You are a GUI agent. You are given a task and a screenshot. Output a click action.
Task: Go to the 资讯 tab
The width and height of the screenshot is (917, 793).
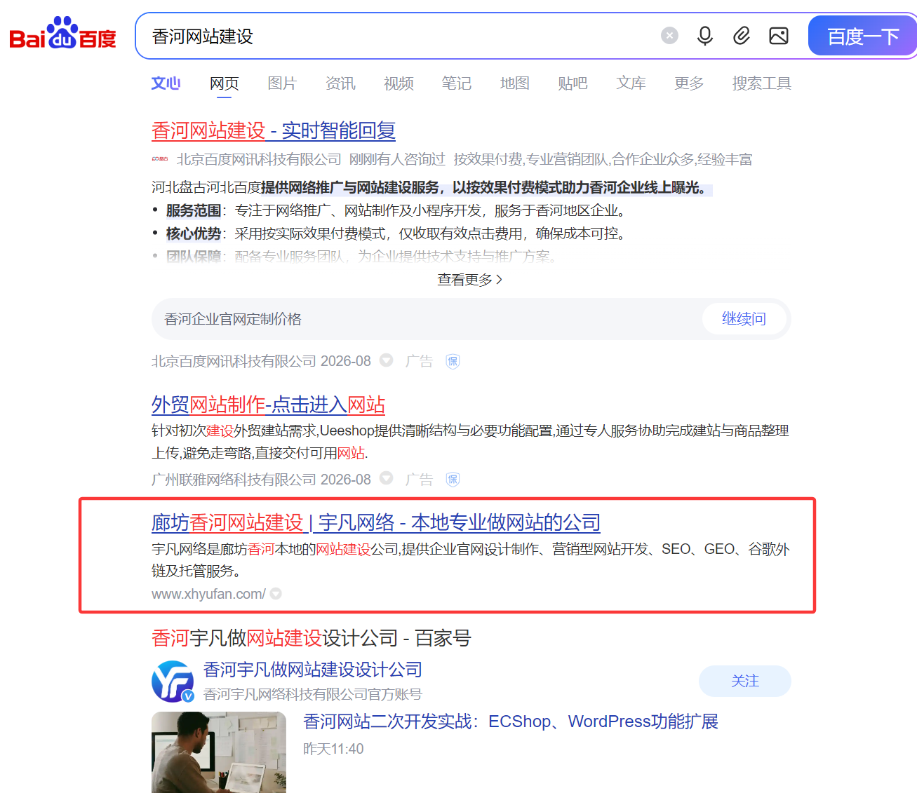pyautogui.click(x=341, y=83)
